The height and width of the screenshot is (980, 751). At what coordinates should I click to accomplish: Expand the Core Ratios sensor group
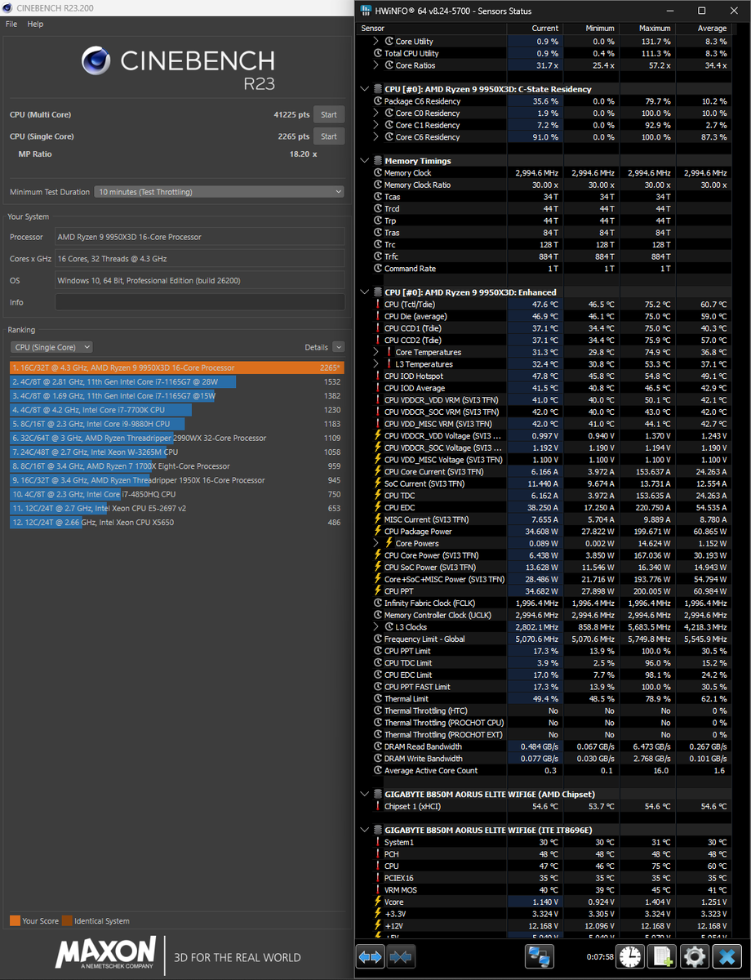(376, 65)
